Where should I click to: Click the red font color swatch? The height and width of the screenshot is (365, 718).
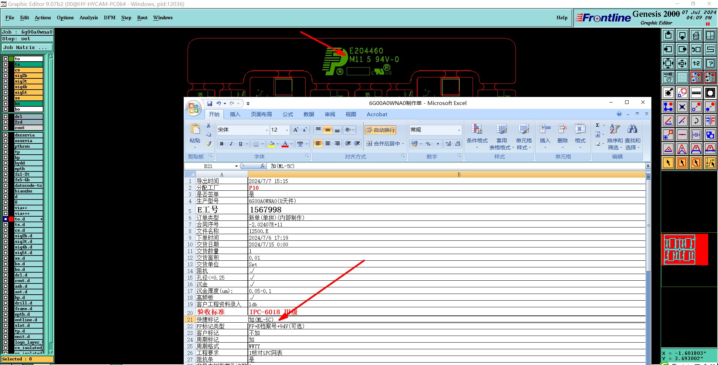pyautogui.click(x=285, y=144)
